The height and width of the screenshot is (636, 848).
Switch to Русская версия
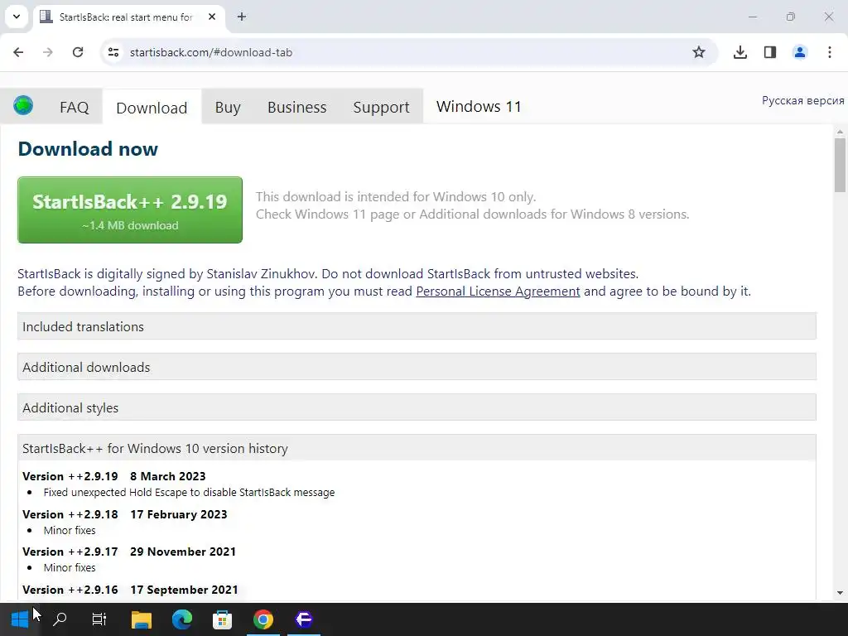click(x=802, y=100)
